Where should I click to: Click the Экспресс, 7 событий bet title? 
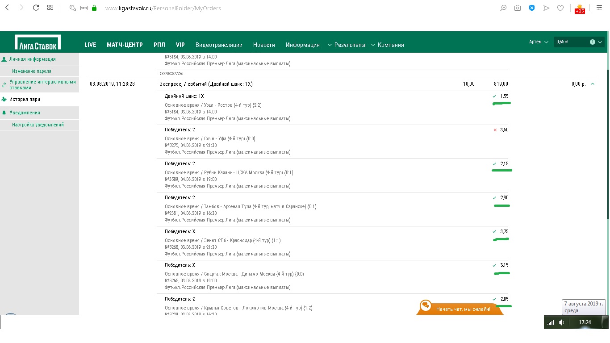(x=206, y=84)
